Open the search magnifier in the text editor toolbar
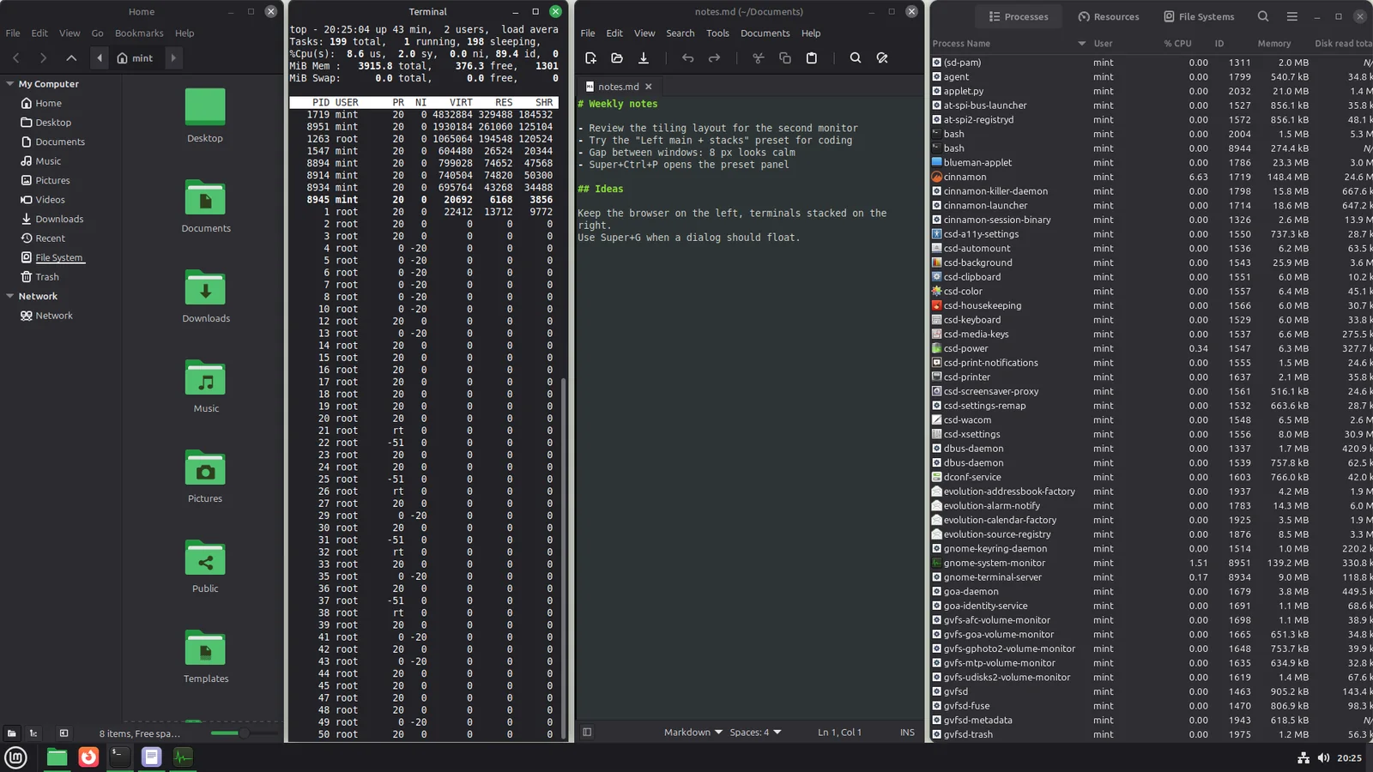Screen dimensions: 1373x772 [856, 58]
